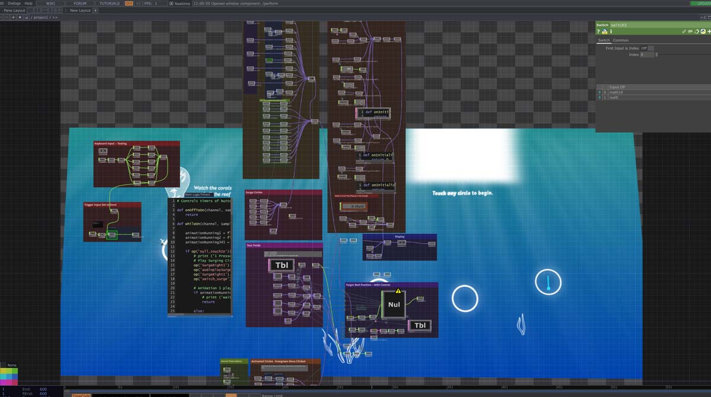The width and height of the screenshot is (711, 397).
Task: Click the Range Limit label in timeline
Action: point(271,395)
